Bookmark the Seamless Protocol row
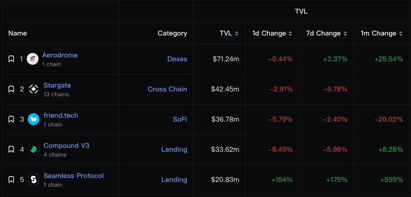Image resolution: width=411 pixels, height=197 pixels. (x=11, y=179)
